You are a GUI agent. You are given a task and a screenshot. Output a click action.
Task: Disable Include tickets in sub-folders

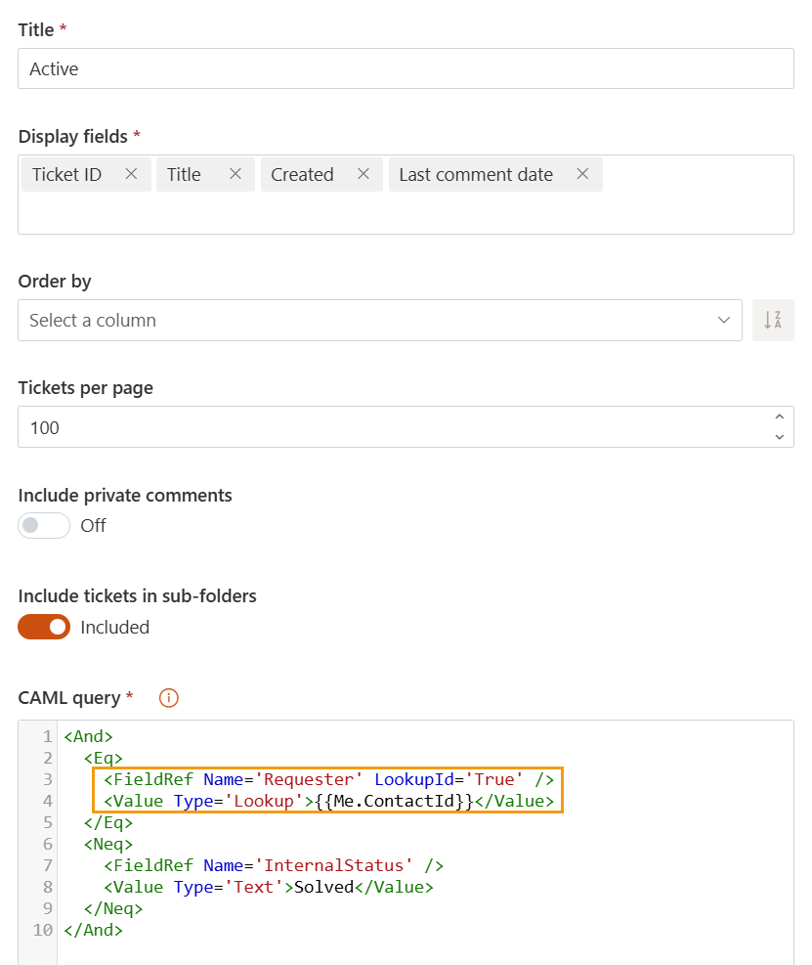tap(43, 627)
